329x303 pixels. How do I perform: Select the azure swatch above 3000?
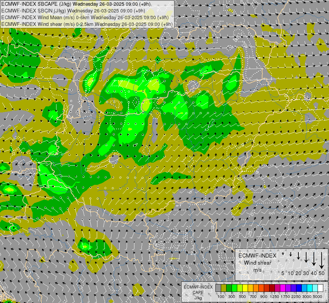coord(304,288)
